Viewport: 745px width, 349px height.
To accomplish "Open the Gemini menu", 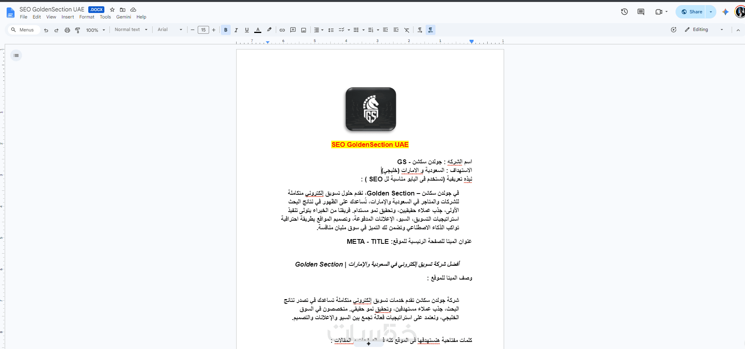I will point(124,17).
